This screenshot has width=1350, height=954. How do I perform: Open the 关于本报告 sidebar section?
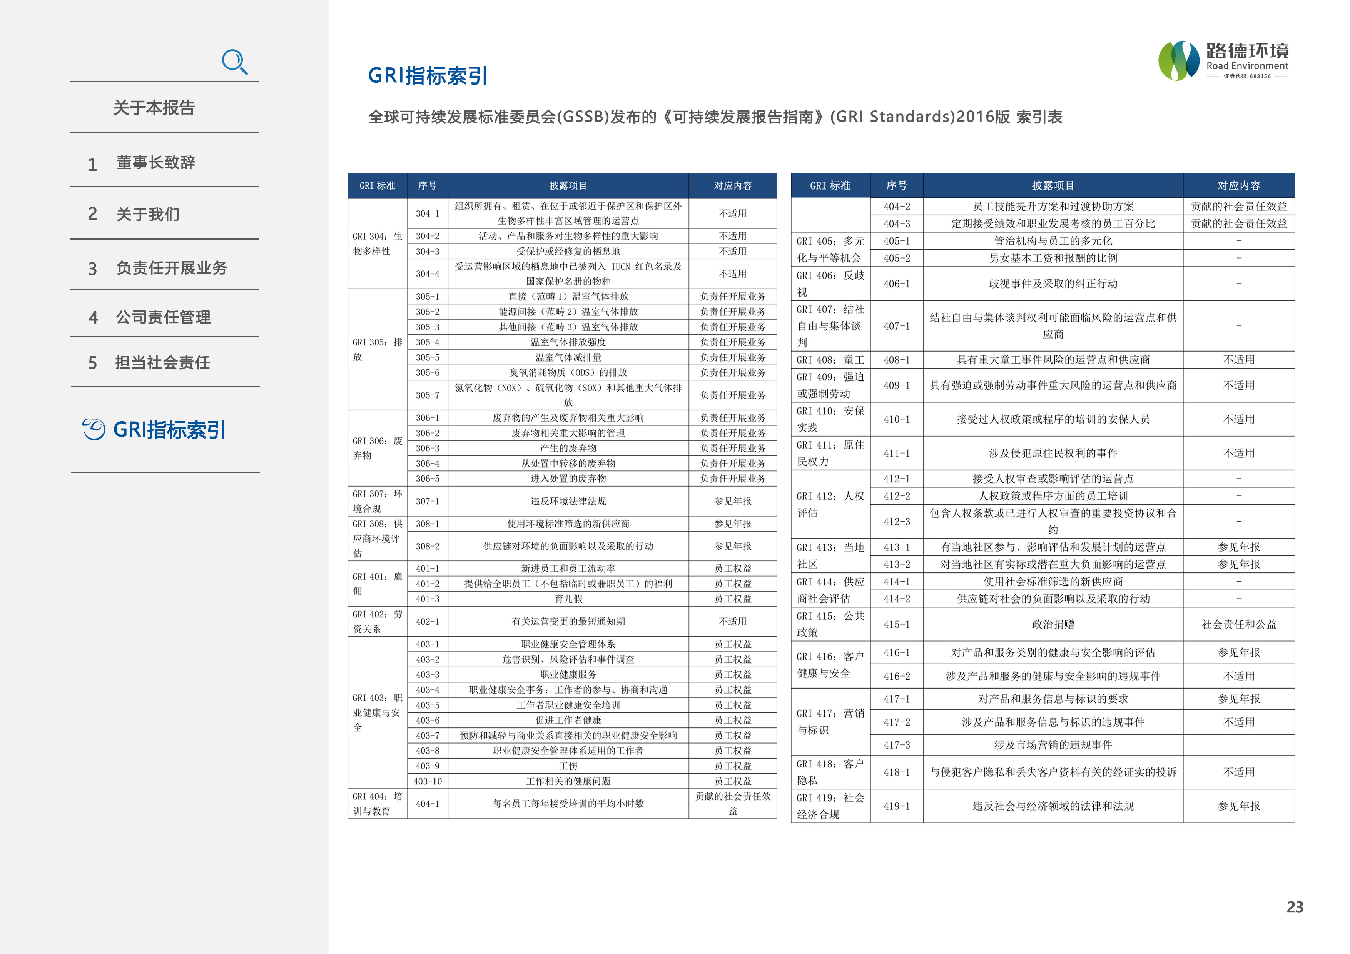[x=154, y=108]
